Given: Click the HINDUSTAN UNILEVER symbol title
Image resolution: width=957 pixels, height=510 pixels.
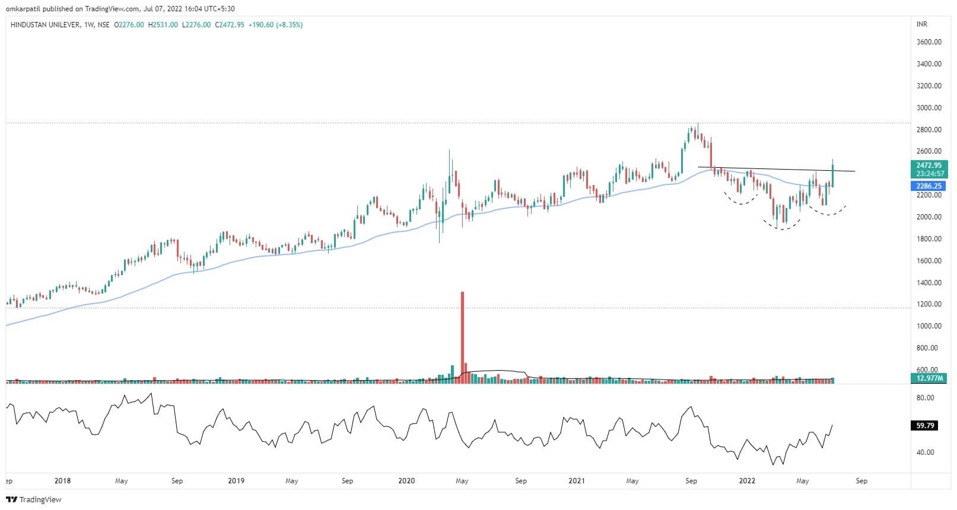Looking at the screenshot, I should click(x=44, y=25).
